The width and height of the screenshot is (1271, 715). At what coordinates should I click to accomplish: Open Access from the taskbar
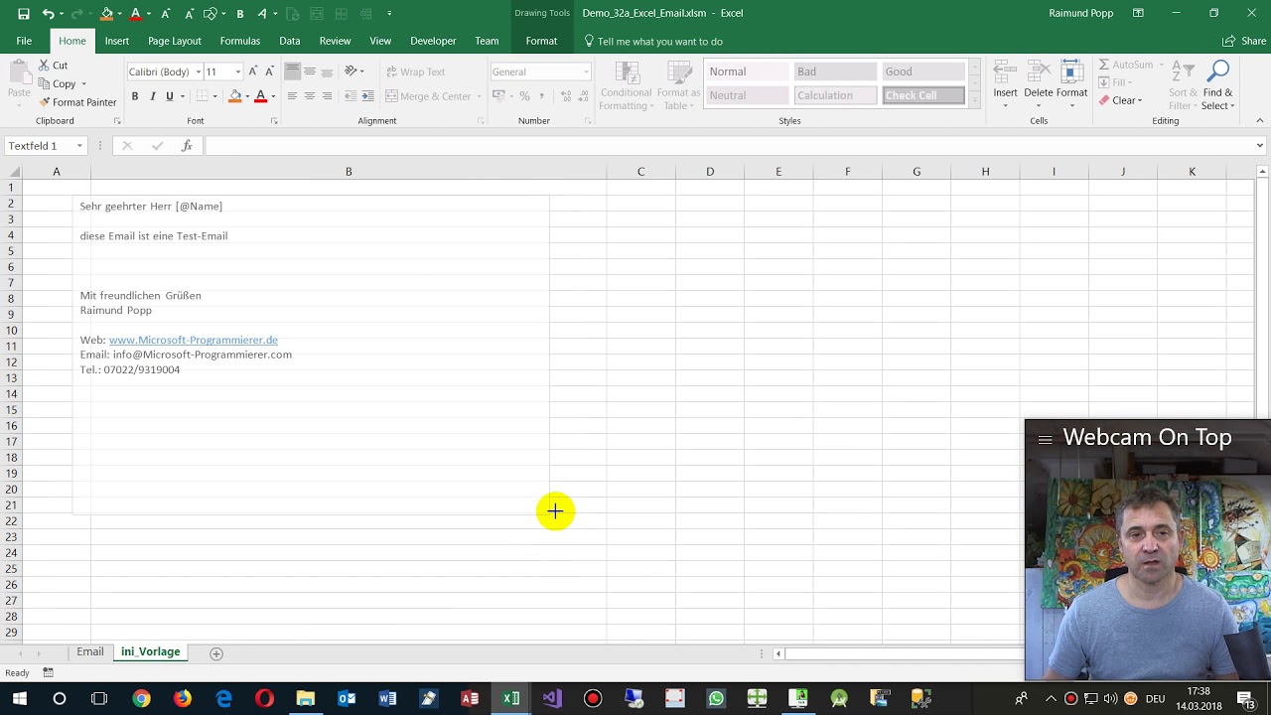coord(470,699)
